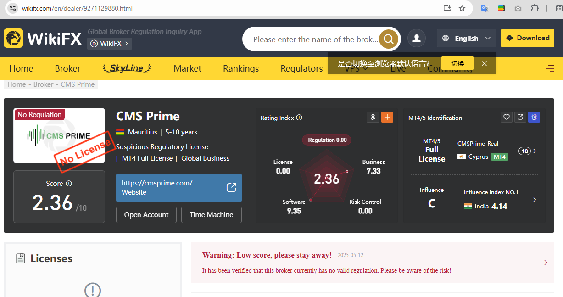Viewport: 563px width, 297px height.
Task: Click the colorful extension icon in toolbar
Action: click(502, 8)
